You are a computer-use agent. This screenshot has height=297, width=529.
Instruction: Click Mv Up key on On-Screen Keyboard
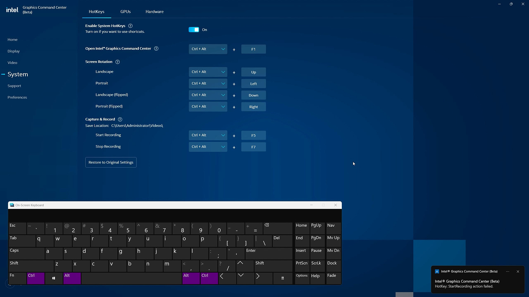coord(333,241)
